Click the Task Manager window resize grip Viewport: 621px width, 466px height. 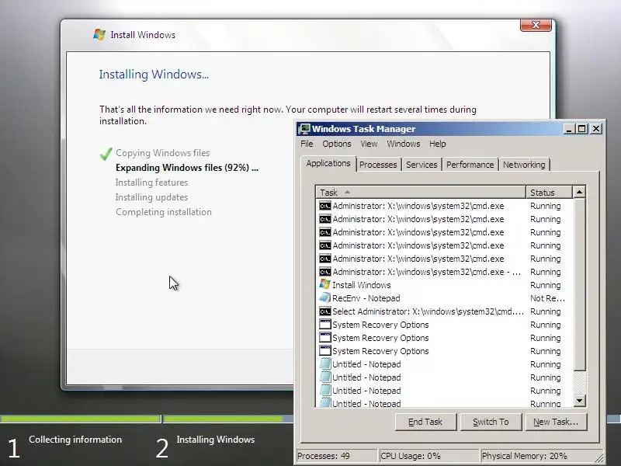point(598,457)
